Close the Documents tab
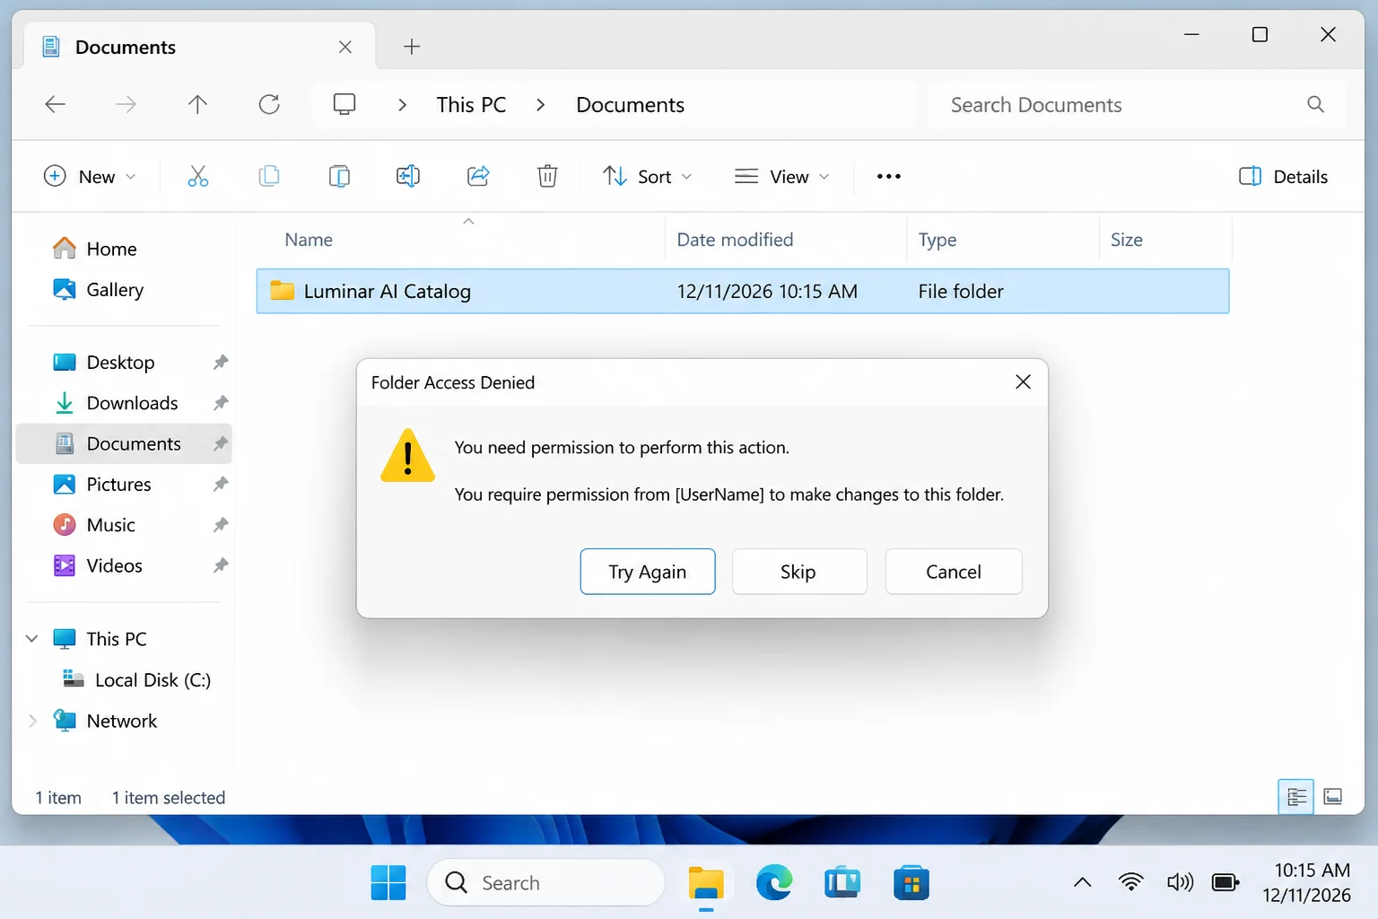The width and height of the screenshot is (1378, 919). tap(345, 47)
